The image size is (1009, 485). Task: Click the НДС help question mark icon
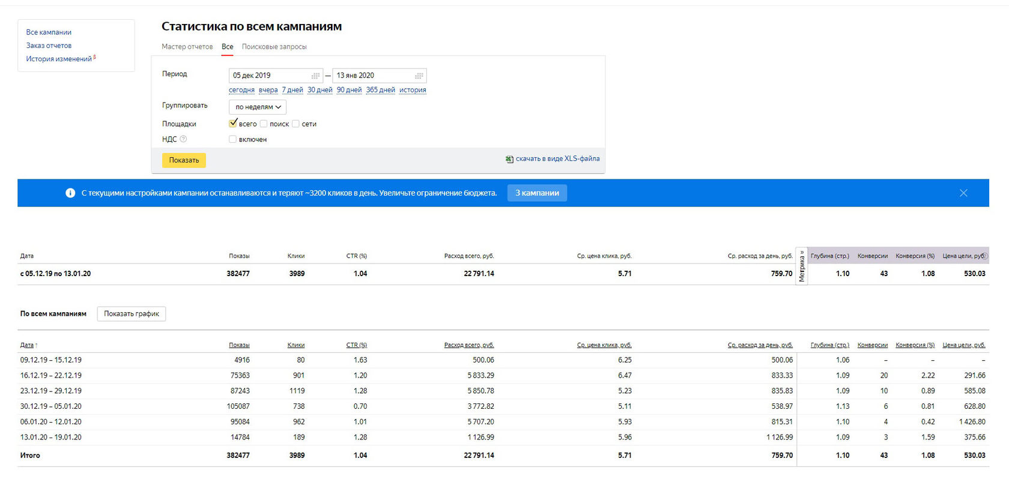[x=183, y=139]
